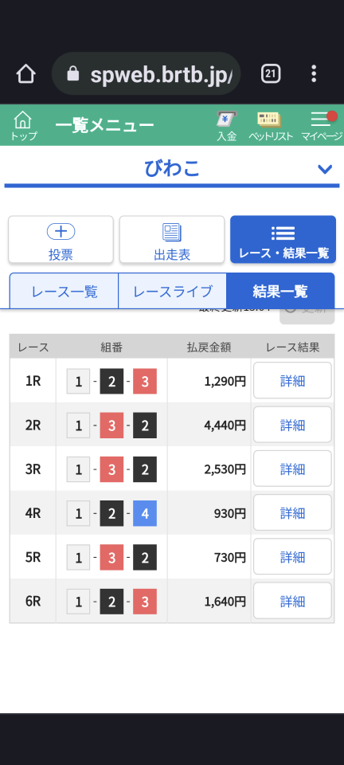Open the browser three-dot overflow menu
This screenshot has height=765, width=344.
coord(314,73)
